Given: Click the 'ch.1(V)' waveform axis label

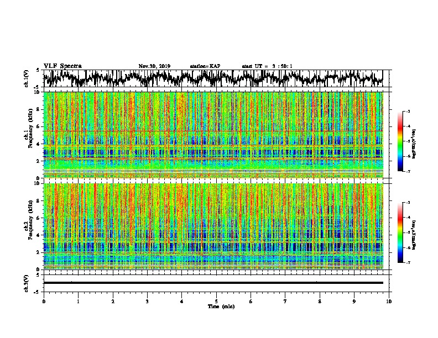Looking at the screenshot, I should pyautogui.click(x=27, y=78).
